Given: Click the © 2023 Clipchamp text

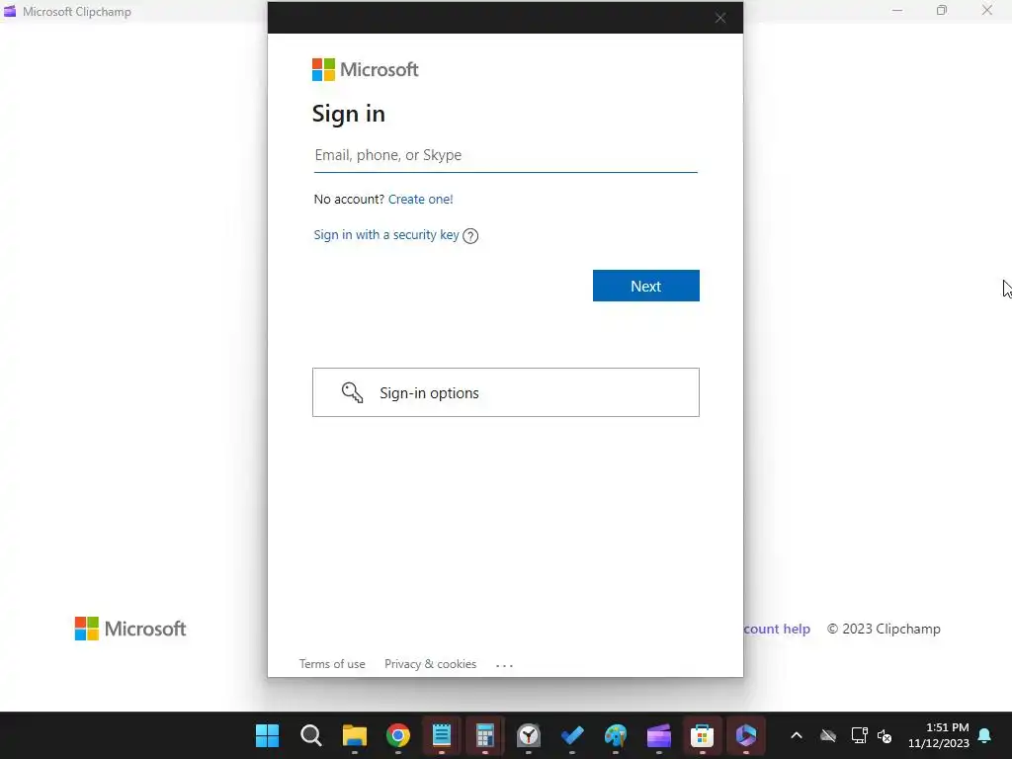Looking at the screenshot, I should [x=884, y=629].
